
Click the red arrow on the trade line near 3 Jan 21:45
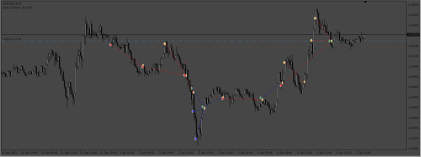point(223,98)
